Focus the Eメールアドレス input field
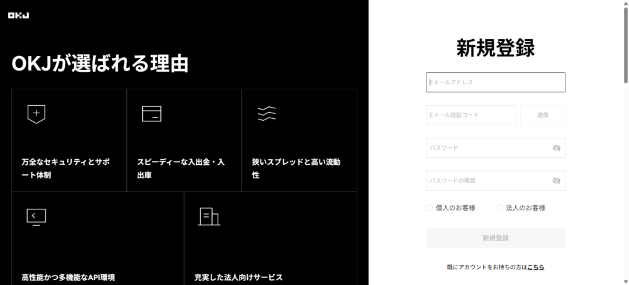 click(x=496, y=82)
